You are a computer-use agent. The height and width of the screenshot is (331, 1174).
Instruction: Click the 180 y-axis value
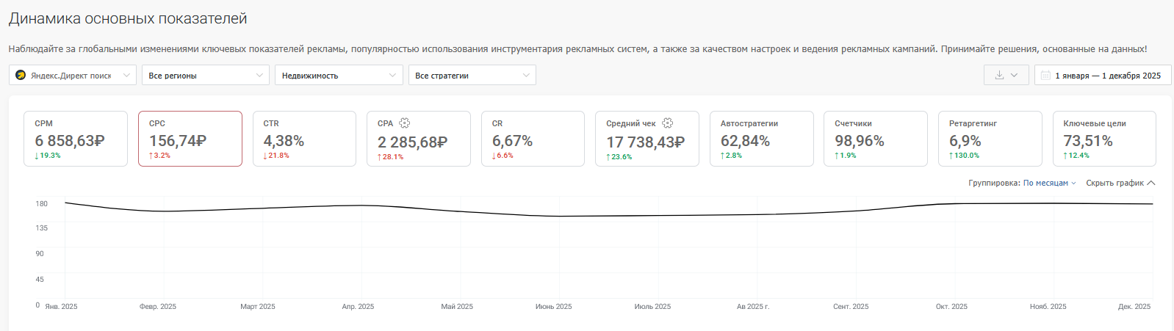[41, 204]
